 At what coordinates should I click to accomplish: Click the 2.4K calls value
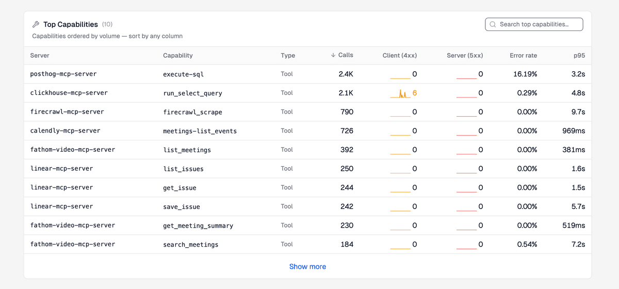click(x=346, y=74)
